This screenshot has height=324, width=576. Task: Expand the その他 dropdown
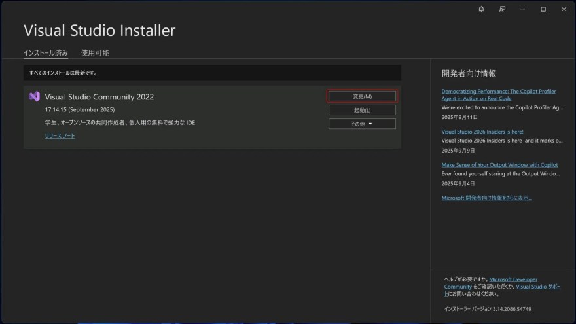point(362,124)
